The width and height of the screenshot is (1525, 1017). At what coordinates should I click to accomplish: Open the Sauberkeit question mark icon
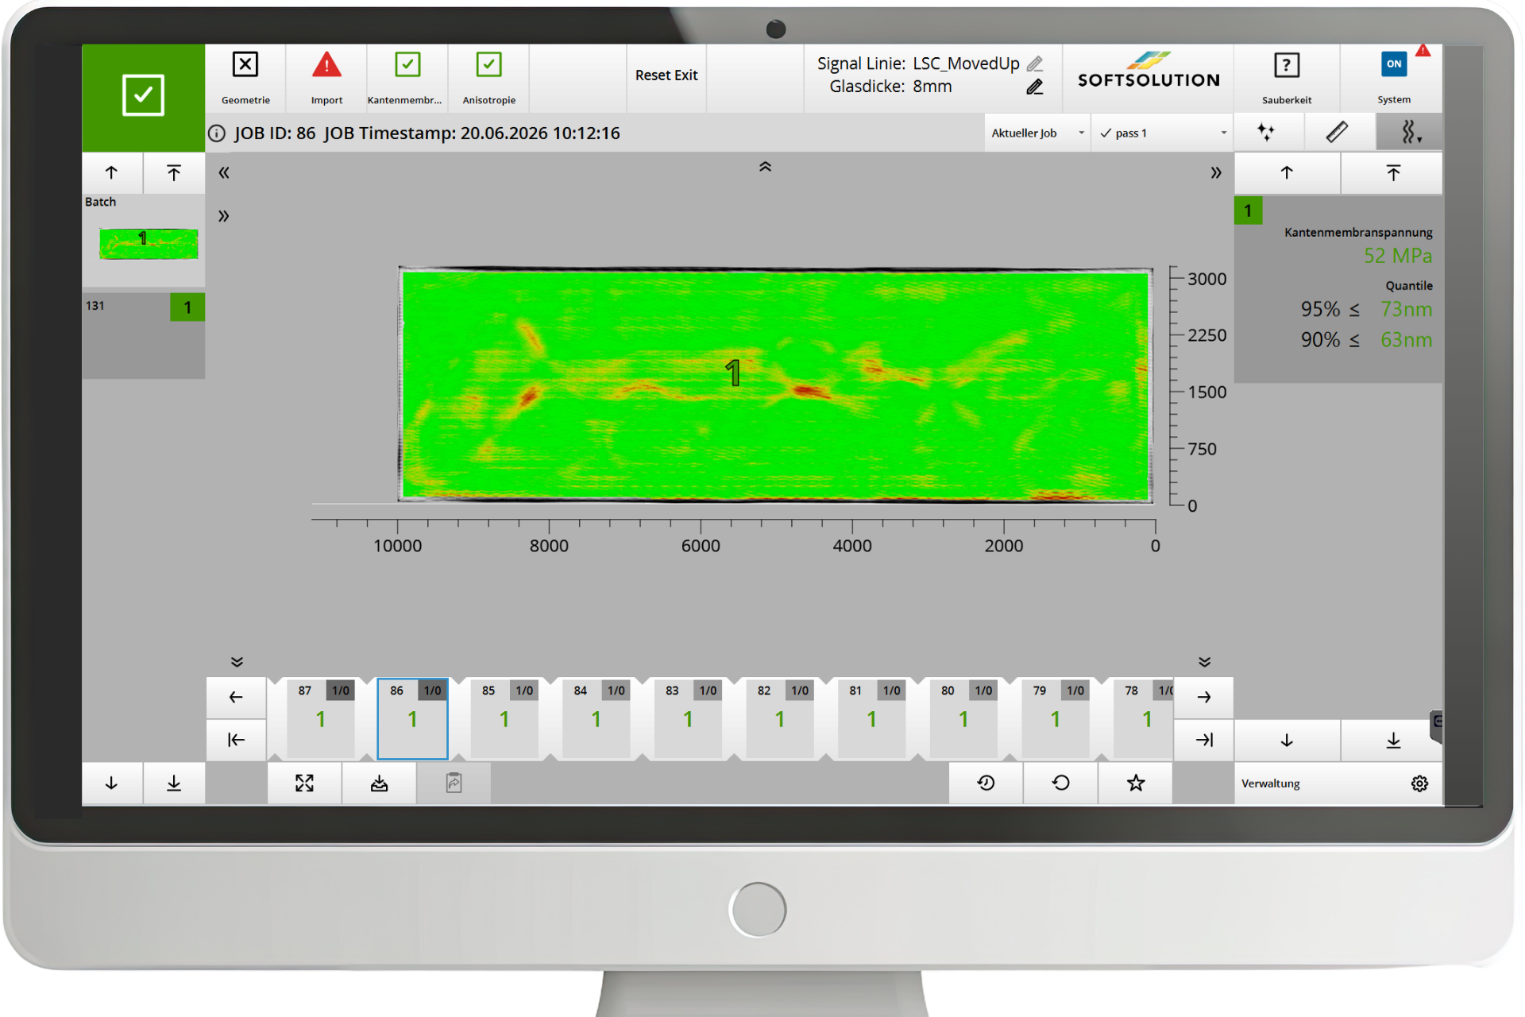(x=1286, y=65)
